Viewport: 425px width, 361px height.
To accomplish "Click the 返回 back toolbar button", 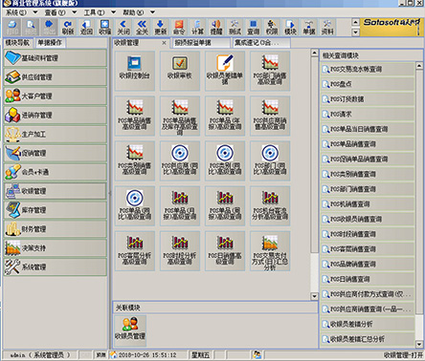I will pos(86,27).
